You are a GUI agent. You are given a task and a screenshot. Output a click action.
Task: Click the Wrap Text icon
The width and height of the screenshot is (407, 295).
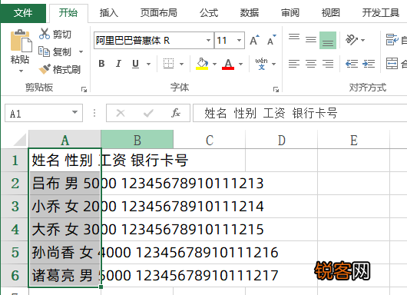[392, 40]
